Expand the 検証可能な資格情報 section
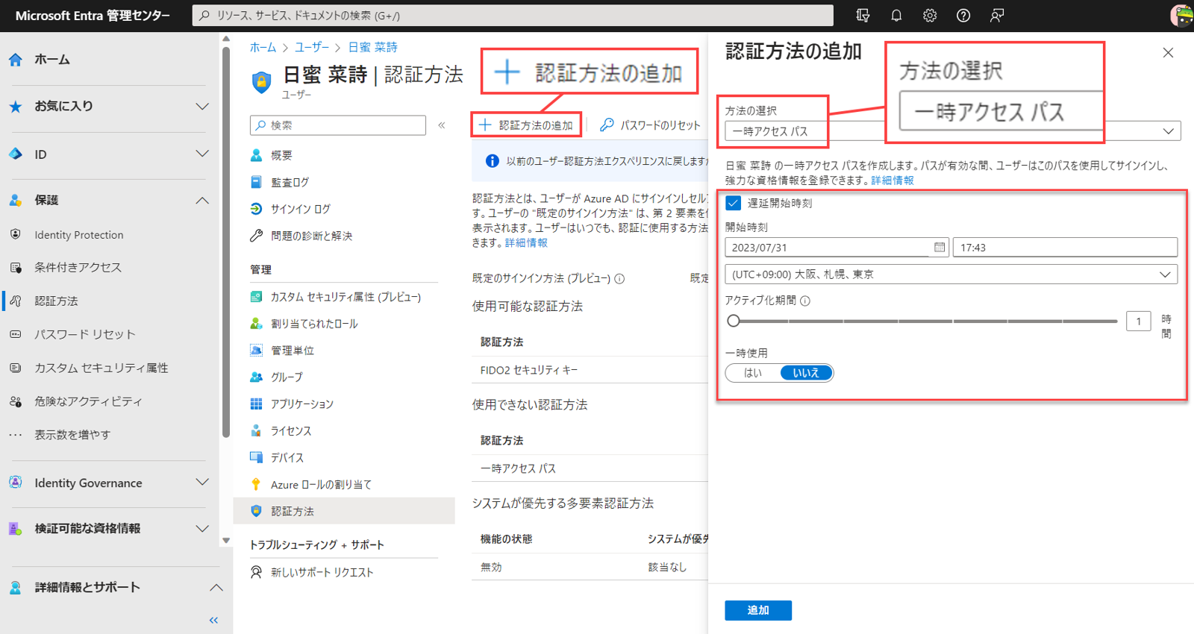This screenshot has width=1194, height=634. pos(202,528)
